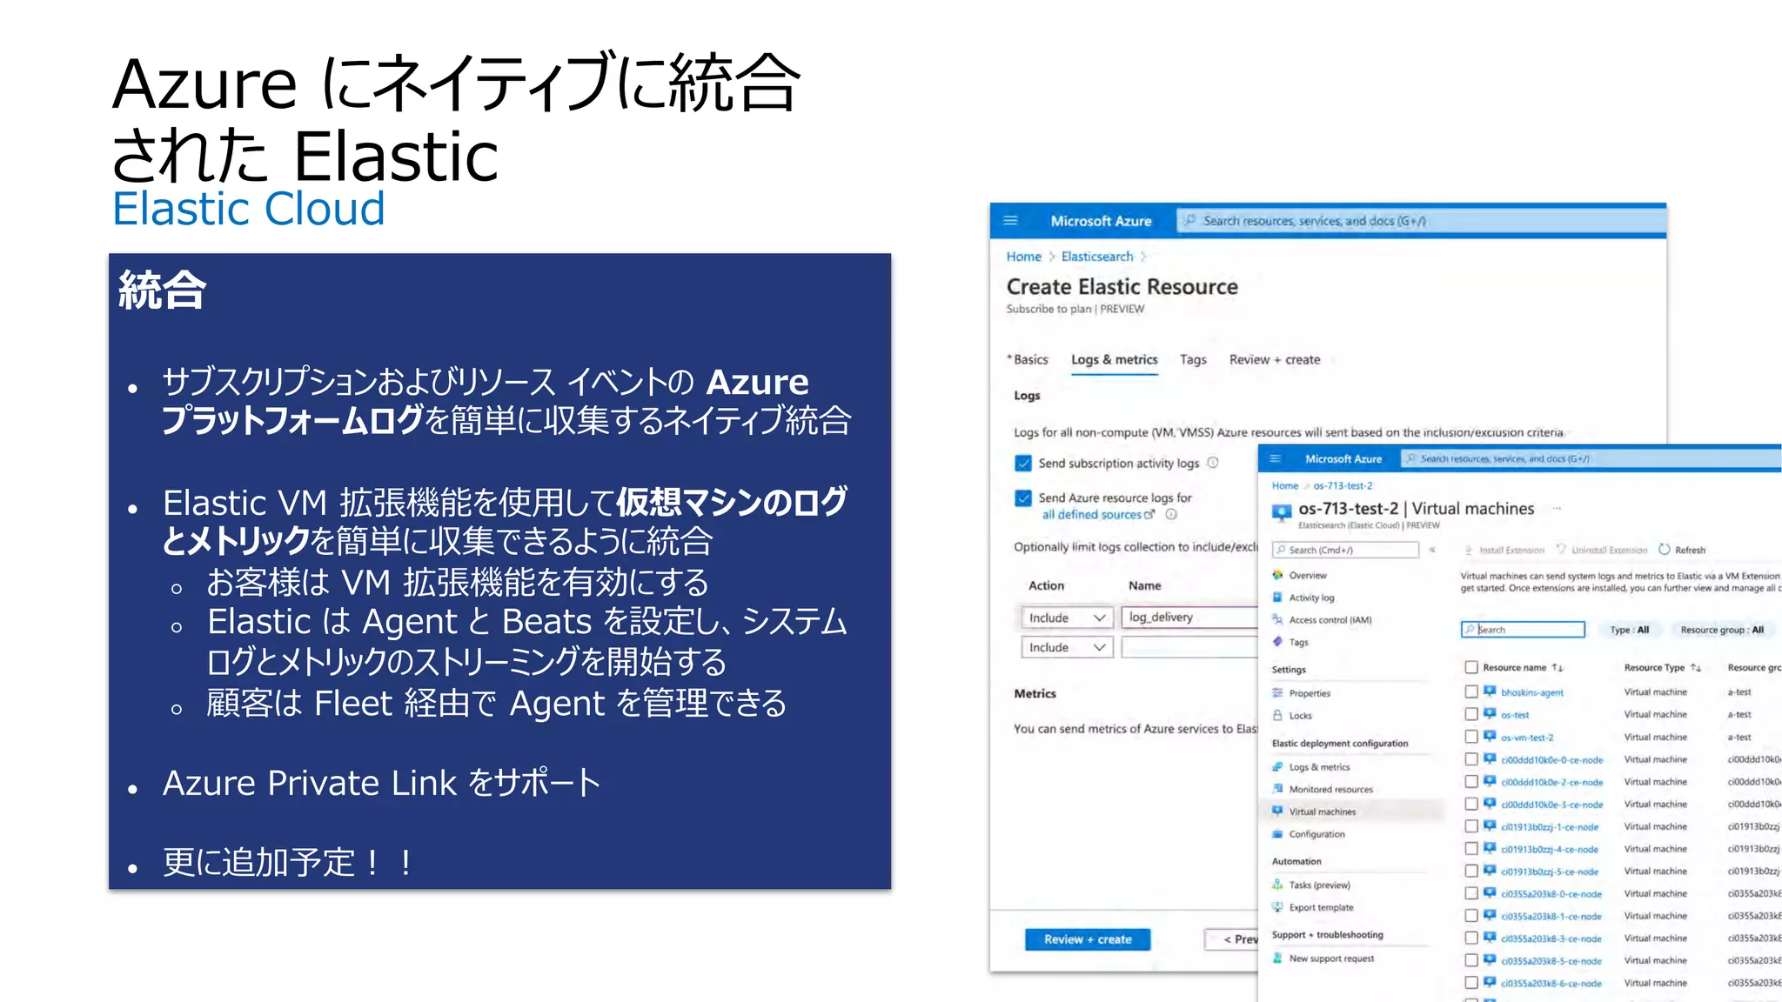Follow the Elasticsearch breadcrumb link
The width and height of the screenshot is (1782, 1002).
[x=1097, y=257]
